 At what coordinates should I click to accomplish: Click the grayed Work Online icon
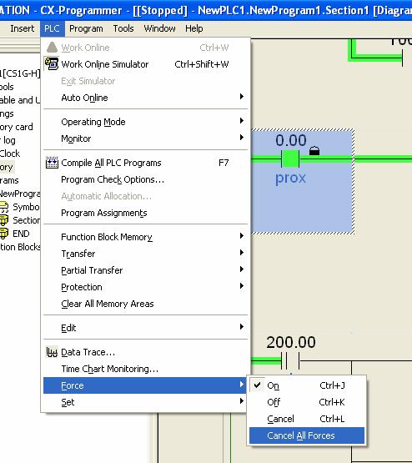(52, 48)
